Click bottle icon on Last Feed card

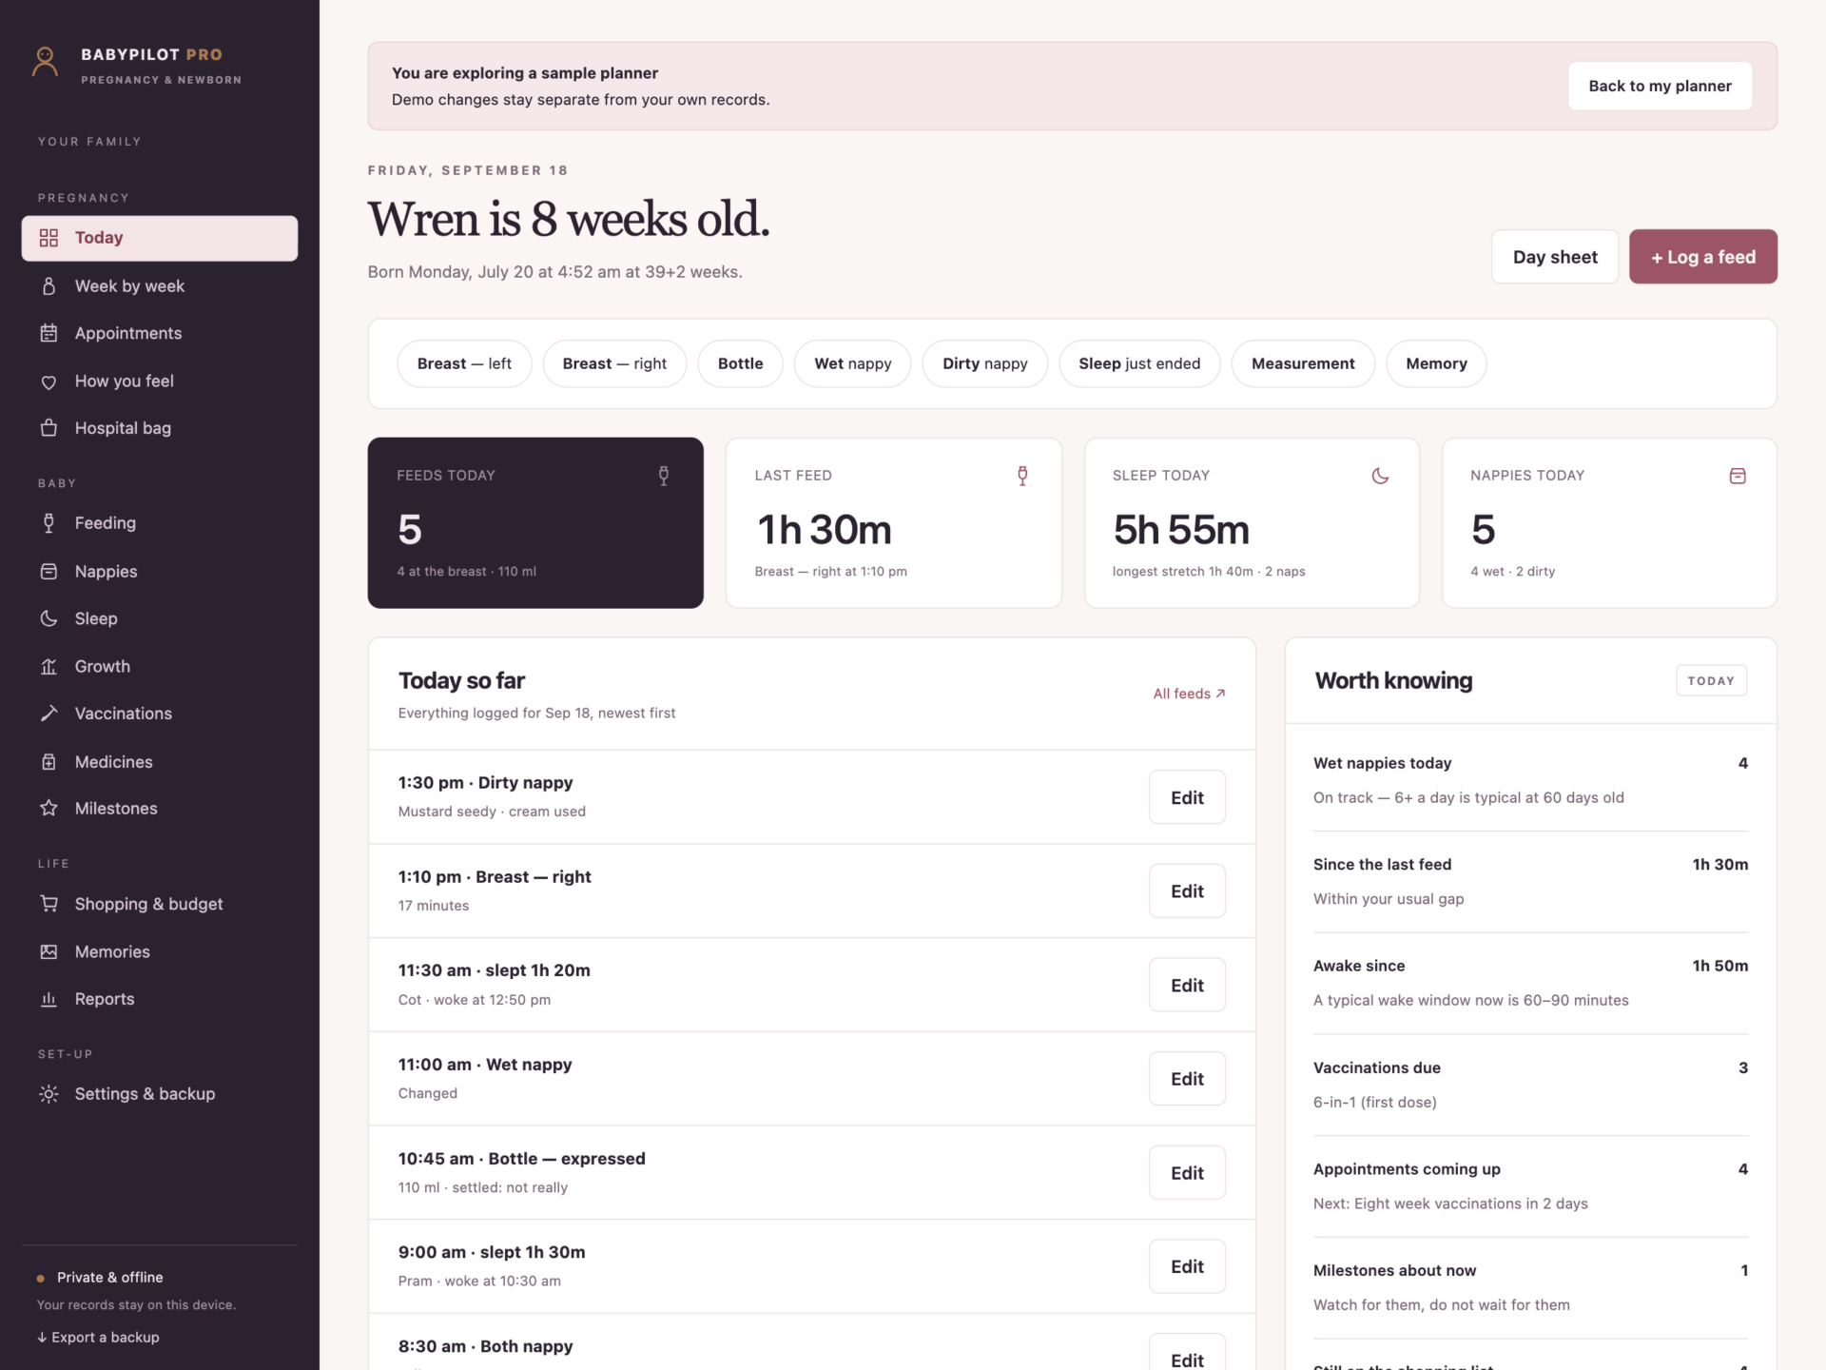coord(1022,476)
